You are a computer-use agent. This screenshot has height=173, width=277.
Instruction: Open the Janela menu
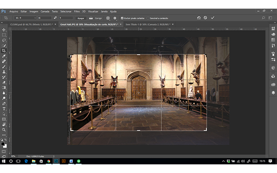tap(104, 11)
